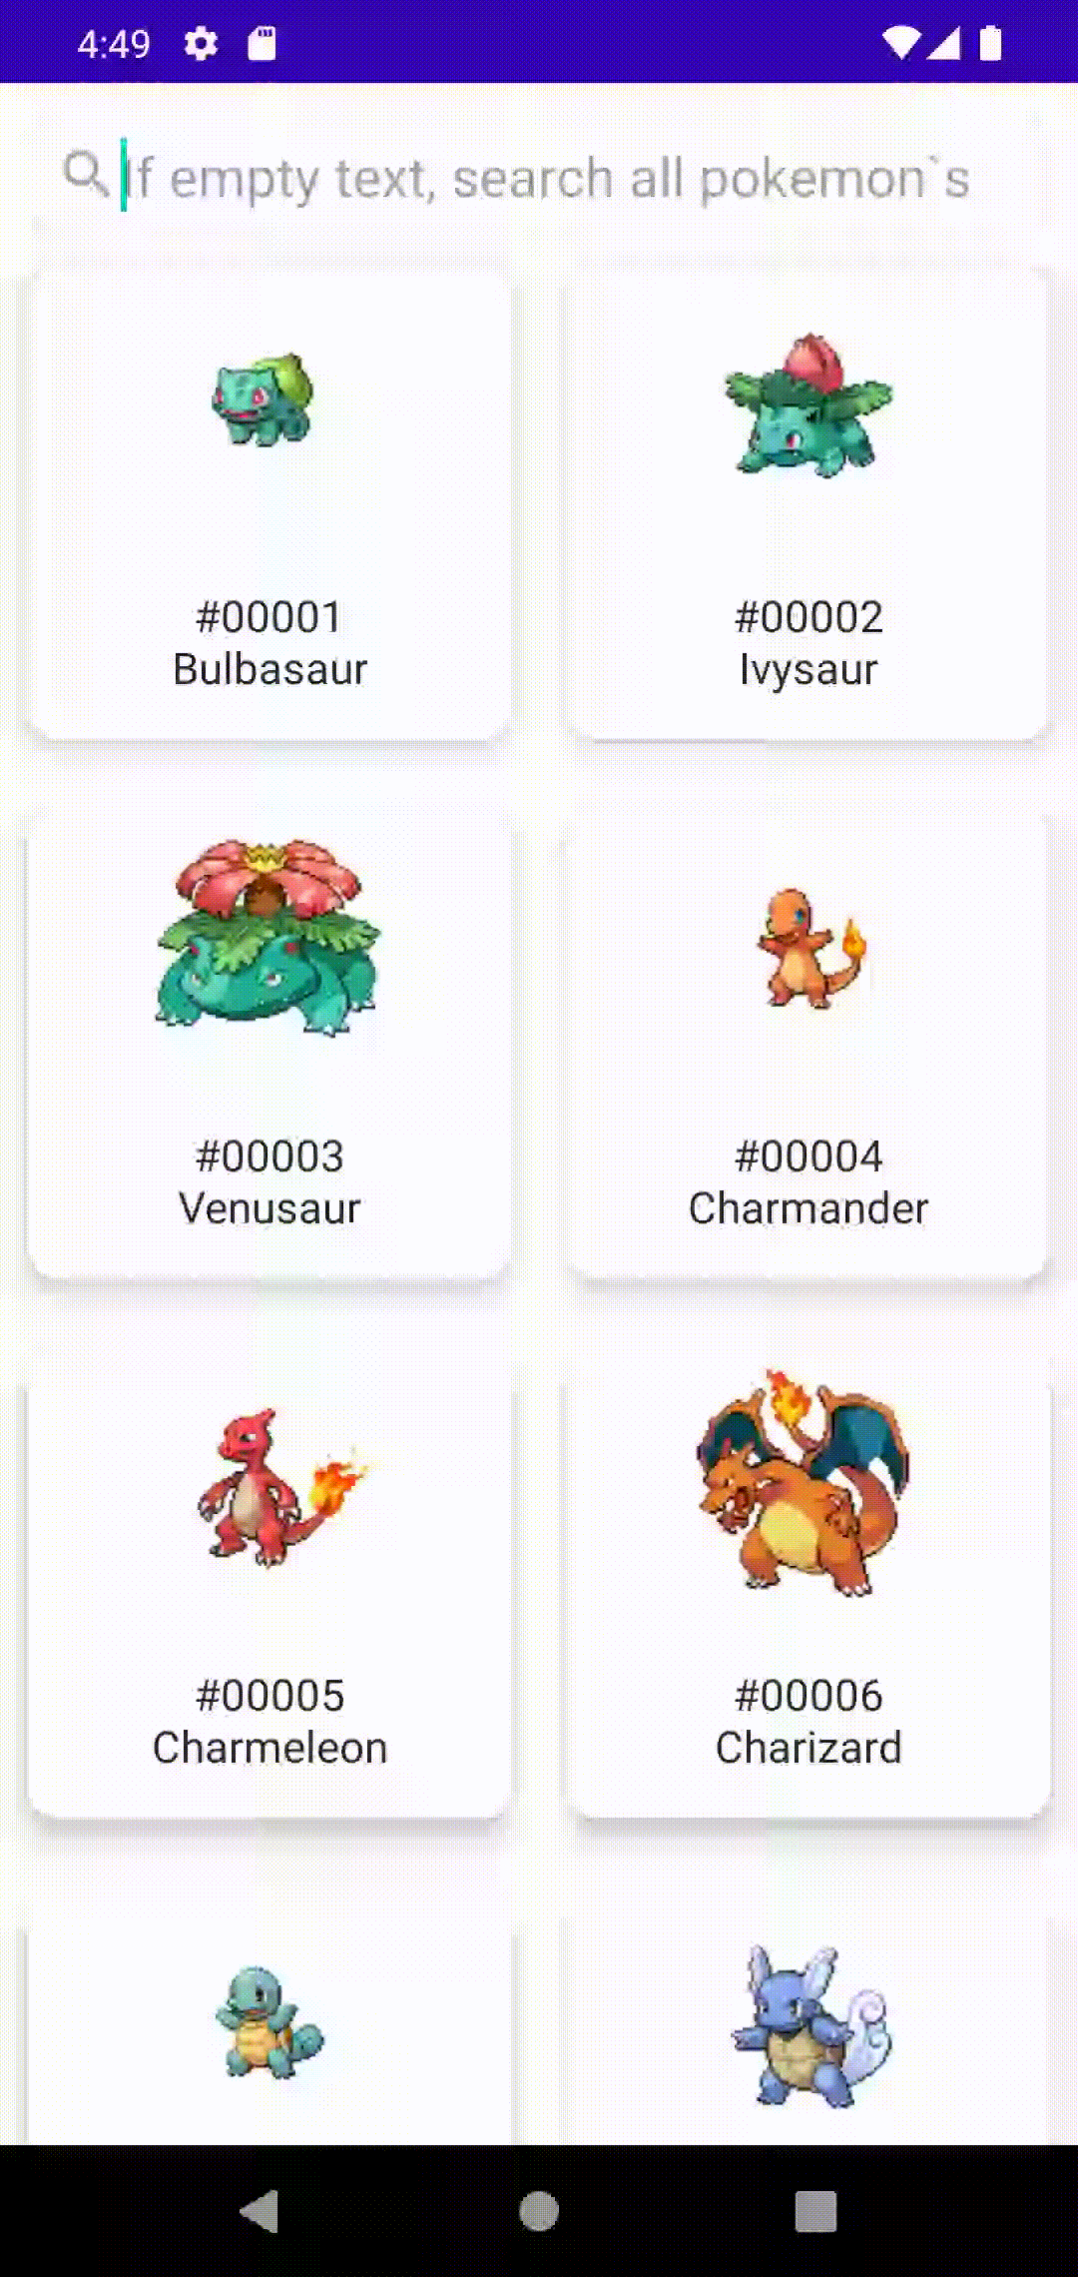Tap the Android home circle button
Screen dimensions: 1078x2277
539,2211
